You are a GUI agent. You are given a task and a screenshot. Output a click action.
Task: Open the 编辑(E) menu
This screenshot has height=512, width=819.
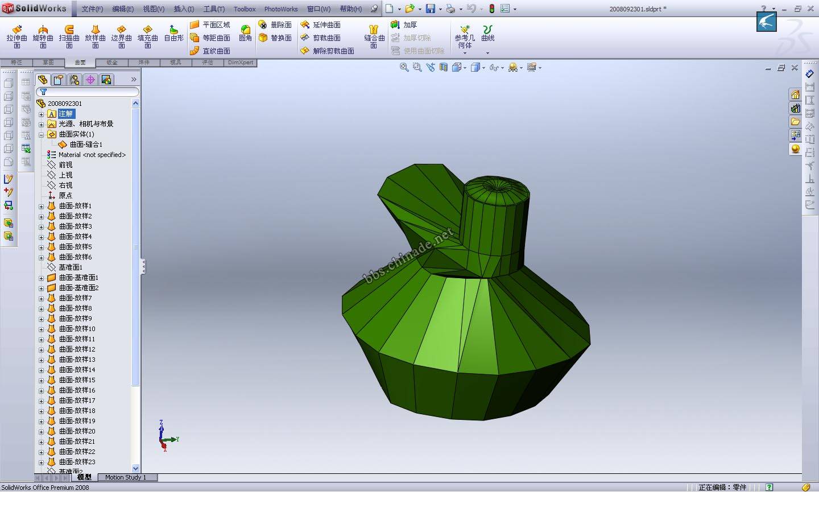123,9
